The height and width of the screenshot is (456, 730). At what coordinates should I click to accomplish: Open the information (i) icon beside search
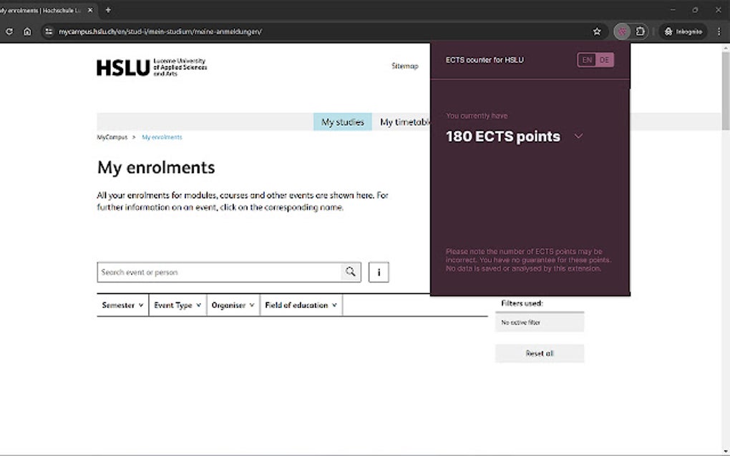[379, 272]
